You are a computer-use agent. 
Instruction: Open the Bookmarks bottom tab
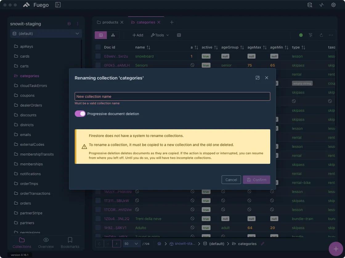click(x=70, y=243)
